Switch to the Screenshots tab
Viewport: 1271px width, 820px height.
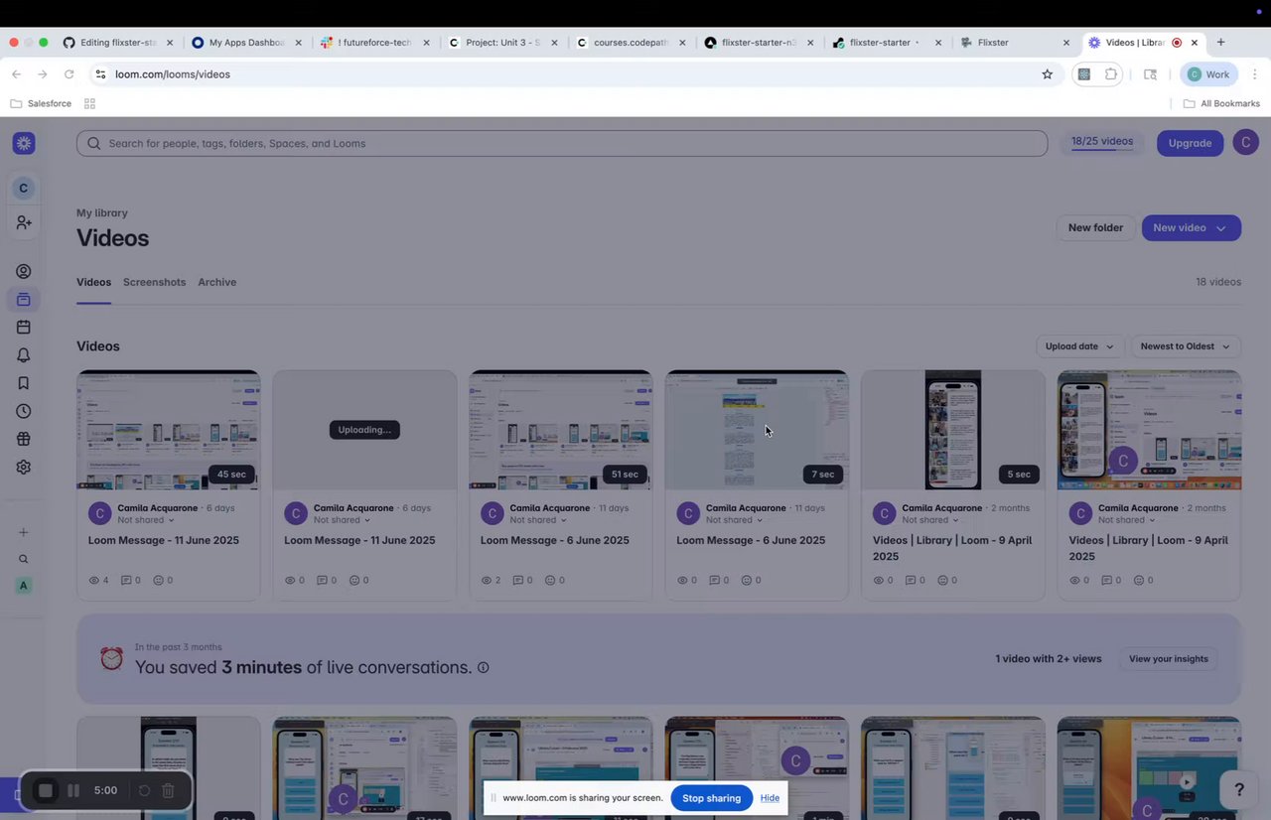pos(154,282)
